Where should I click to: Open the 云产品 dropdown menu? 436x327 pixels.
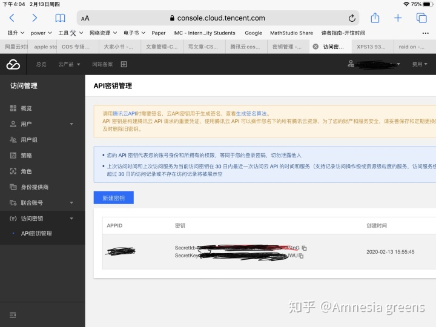tap(69, 64)
